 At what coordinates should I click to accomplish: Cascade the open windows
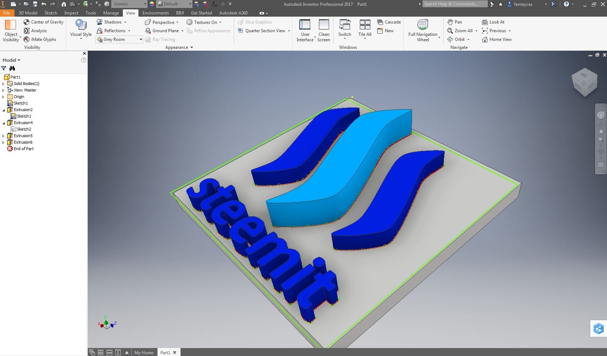tap(389, 22)
